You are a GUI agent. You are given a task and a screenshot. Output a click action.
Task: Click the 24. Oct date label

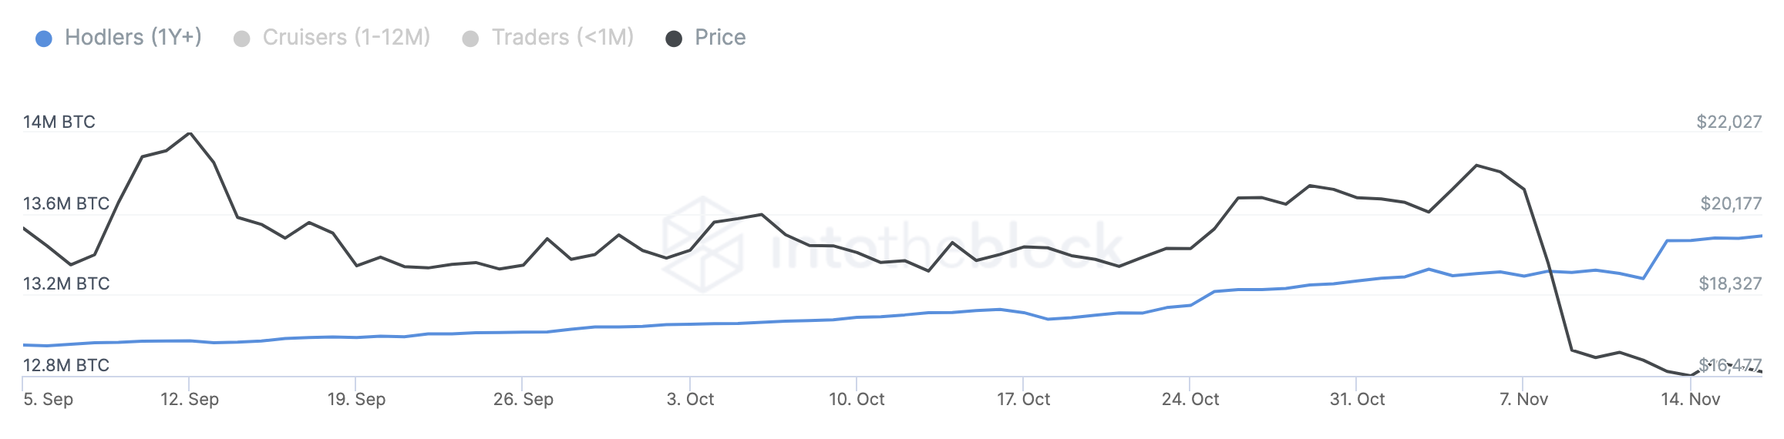1190,399
